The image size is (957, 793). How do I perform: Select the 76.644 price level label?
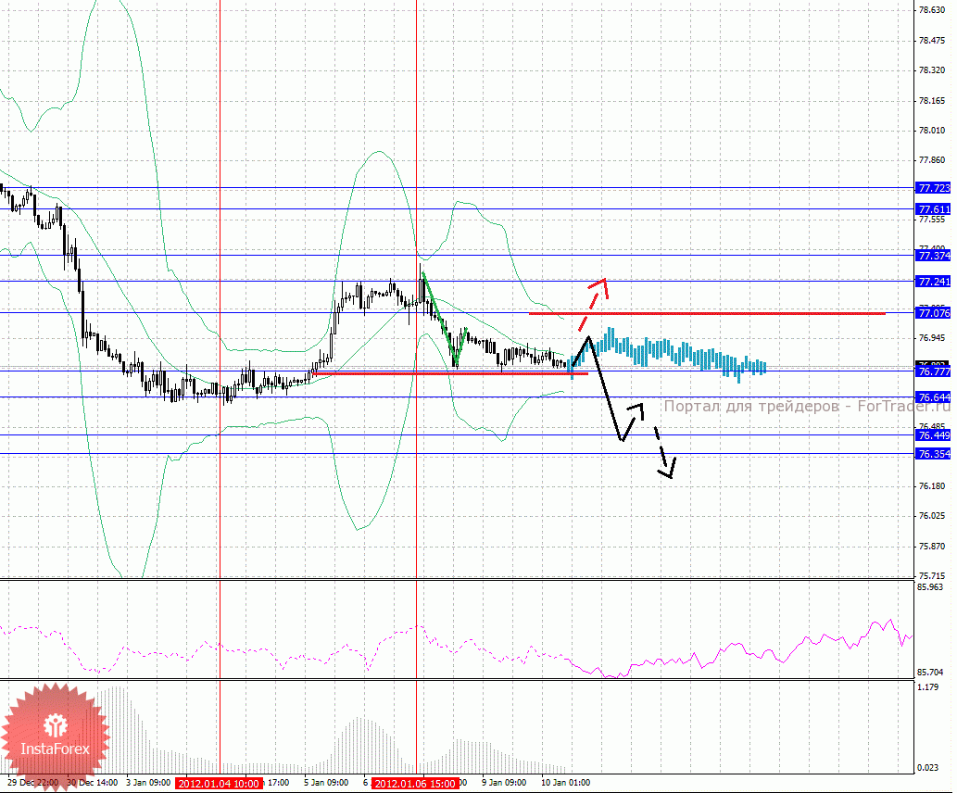pyautogui.click(x=934, y=397)
